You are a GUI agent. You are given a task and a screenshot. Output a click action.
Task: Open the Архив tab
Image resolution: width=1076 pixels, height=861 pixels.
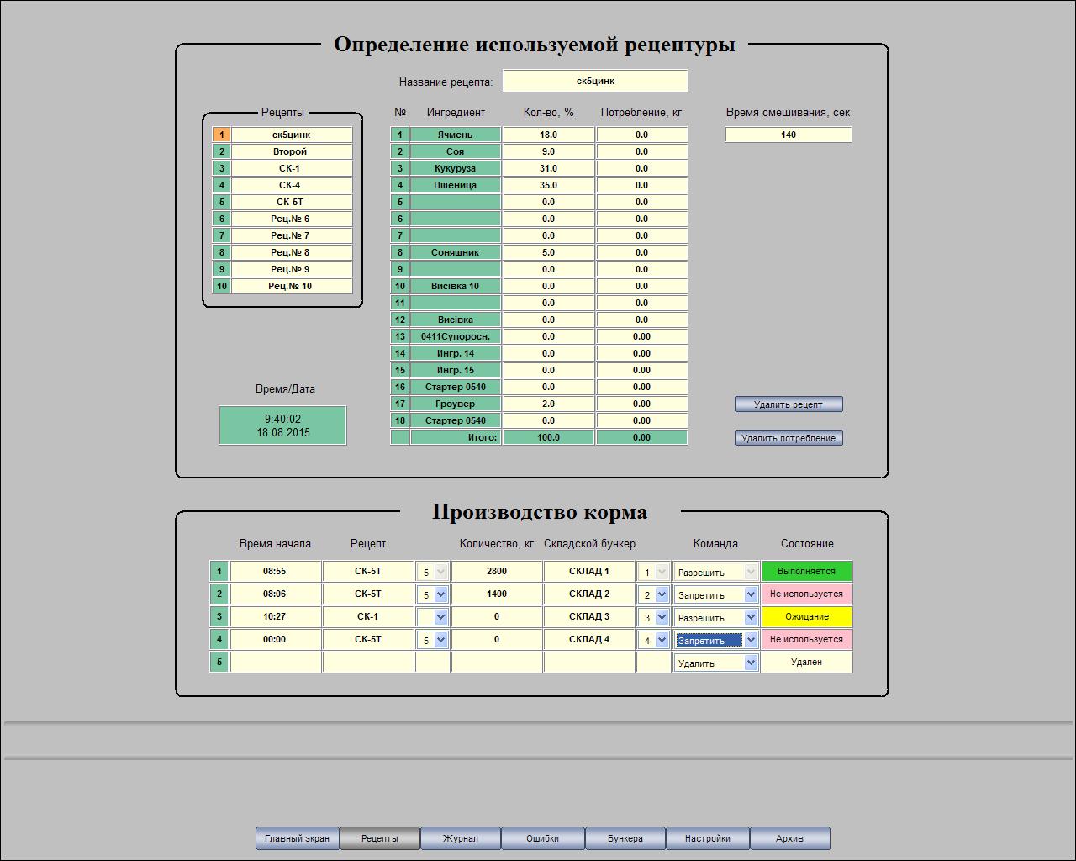pos(789,838)
